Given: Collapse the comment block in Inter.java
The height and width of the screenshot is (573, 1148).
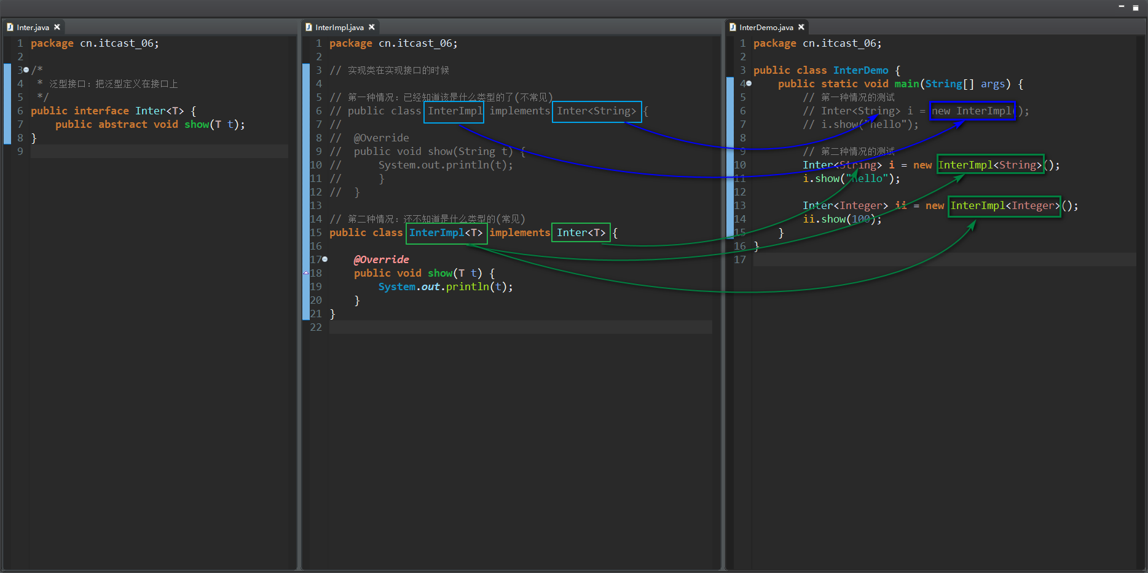Looking at the screenshot, I should tap(26, 70).
